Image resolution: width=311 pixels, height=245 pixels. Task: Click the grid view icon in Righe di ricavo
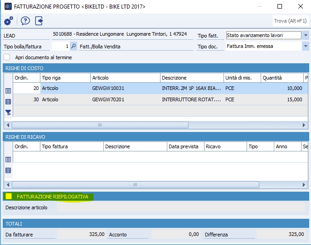click(8, 170)
